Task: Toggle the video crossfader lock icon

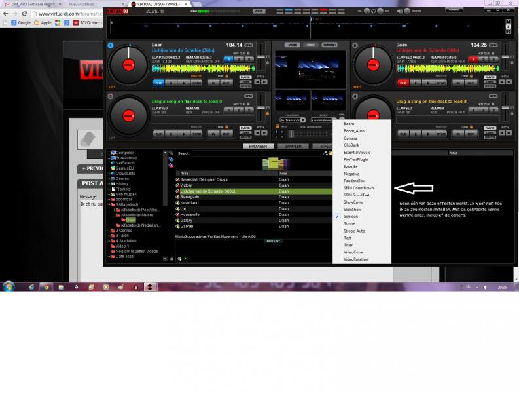Action: click(x=277, y=126)
